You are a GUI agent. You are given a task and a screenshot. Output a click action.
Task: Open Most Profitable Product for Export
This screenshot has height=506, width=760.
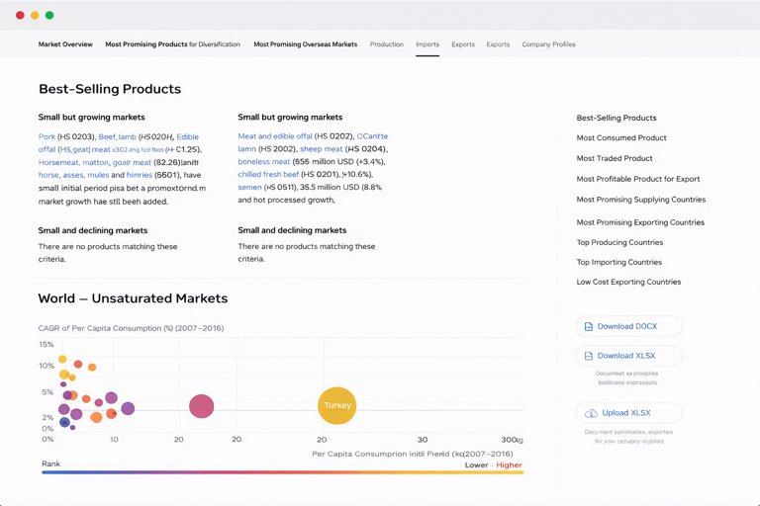638,179
